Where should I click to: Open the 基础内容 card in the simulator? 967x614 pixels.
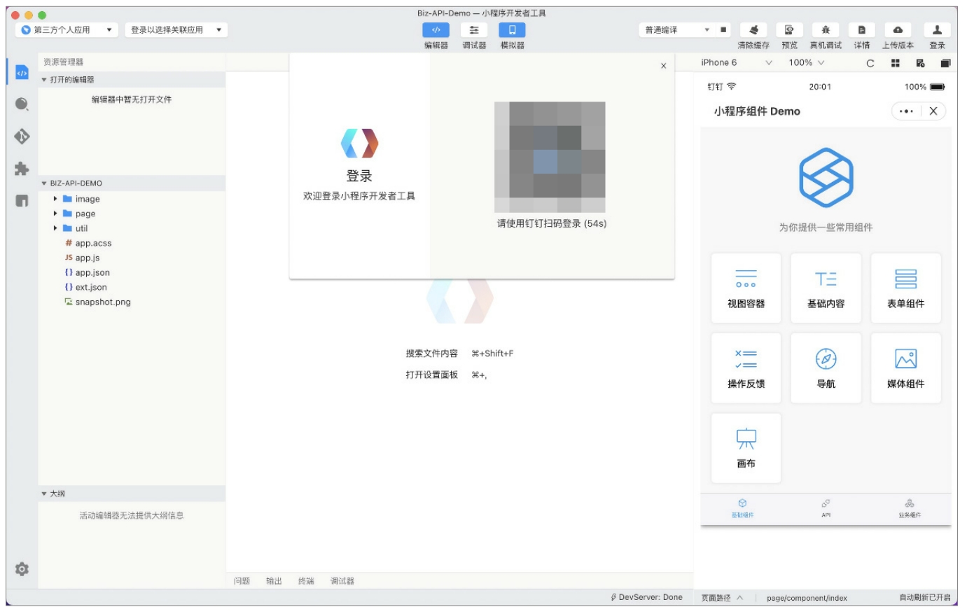pyautogui.click(x=826, y=288)
